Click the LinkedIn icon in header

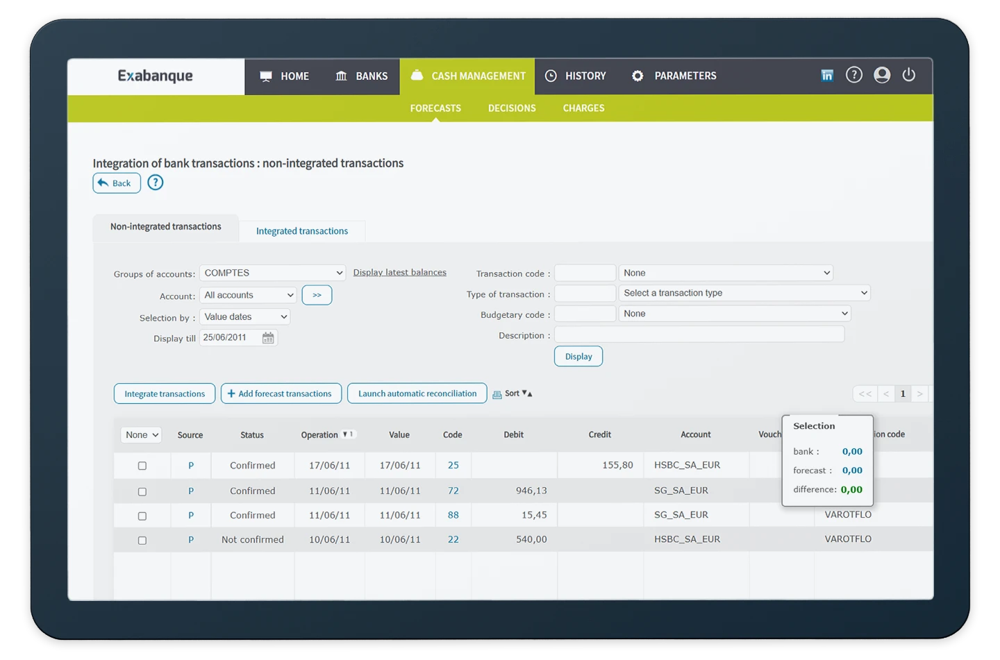coord(826,76)
